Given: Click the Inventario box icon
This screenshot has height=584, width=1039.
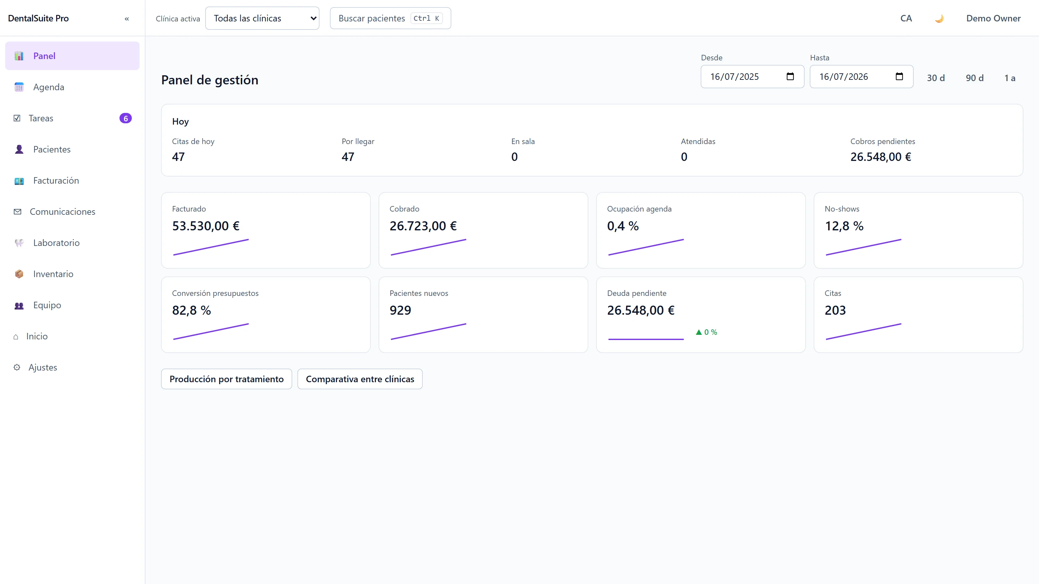Looking at the screenshot, I should click(x=19, y=274).
